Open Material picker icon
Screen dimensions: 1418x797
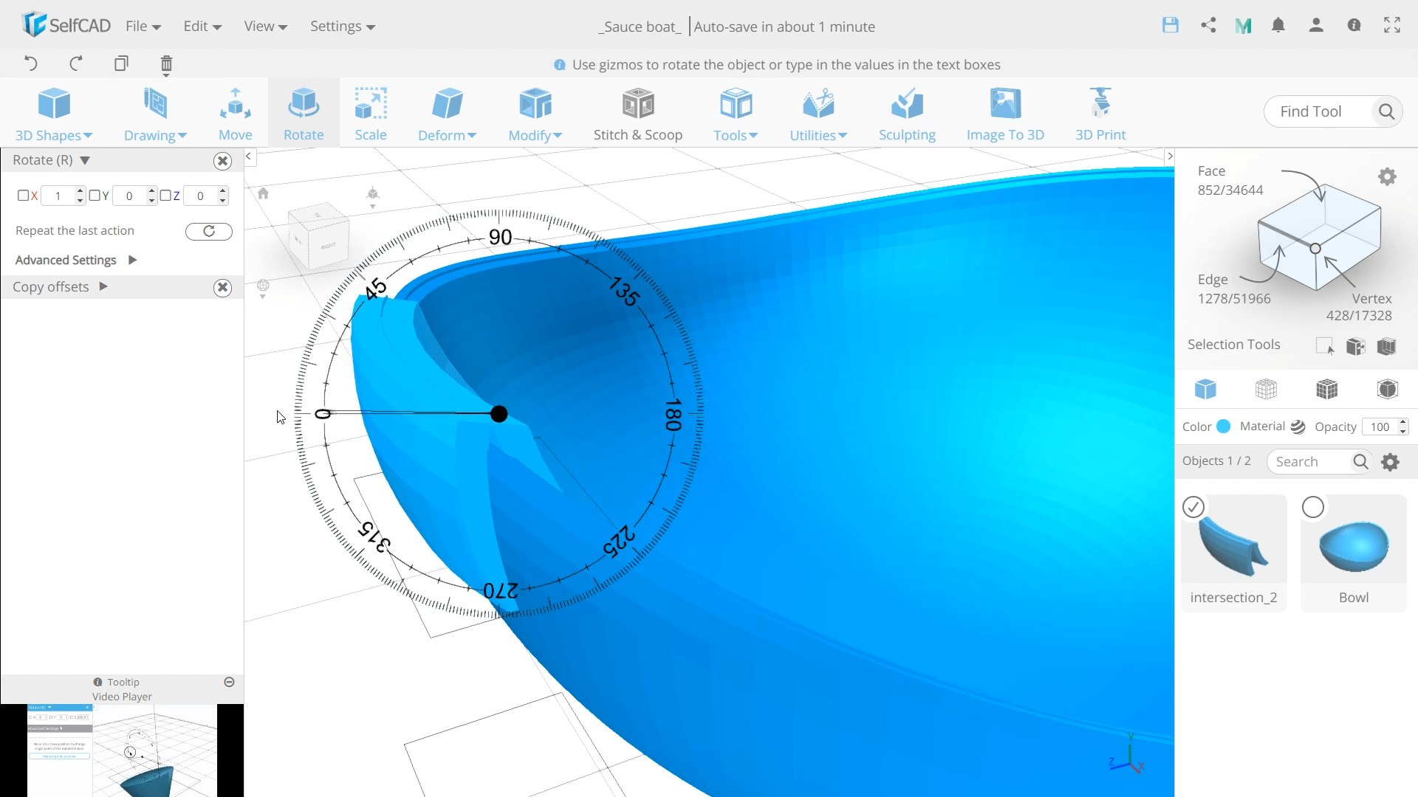(1298, 427)
